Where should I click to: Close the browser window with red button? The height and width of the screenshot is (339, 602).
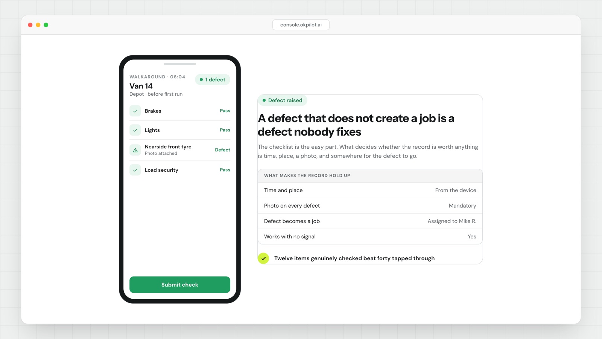click(30, 25)
